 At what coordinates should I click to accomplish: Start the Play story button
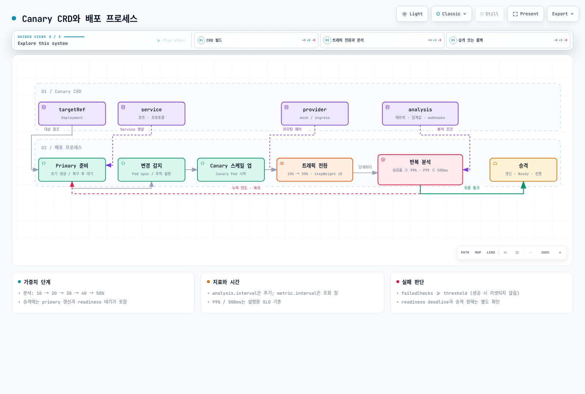pos(171,40)
